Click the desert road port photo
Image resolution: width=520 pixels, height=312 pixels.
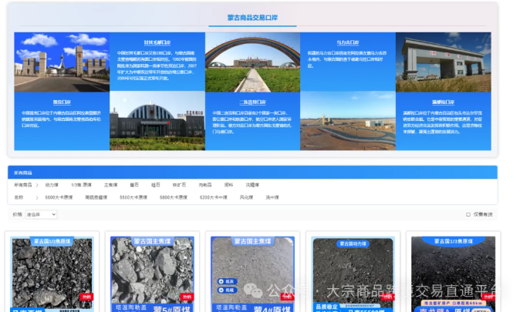(x=347, y=121)
